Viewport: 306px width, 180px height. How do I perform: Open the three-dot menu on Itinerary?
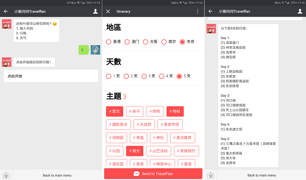click(198, 12)
